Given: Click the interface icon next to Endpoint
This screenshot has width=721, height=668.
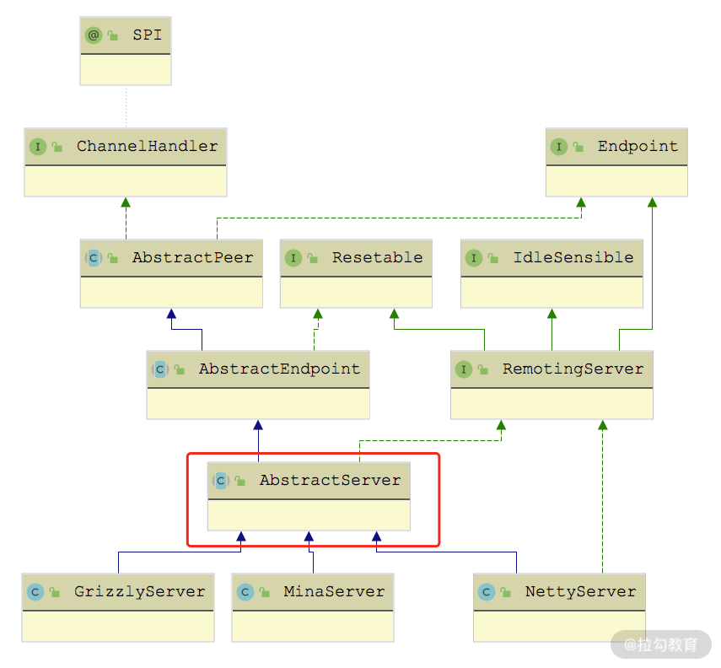Looking at the screenshot, I should (559, 147).
